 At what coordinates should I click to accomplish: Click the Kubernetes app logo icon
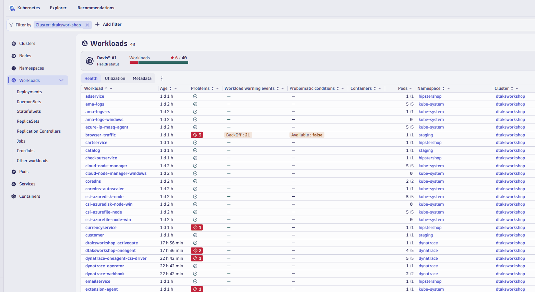(x=12, y=8)
